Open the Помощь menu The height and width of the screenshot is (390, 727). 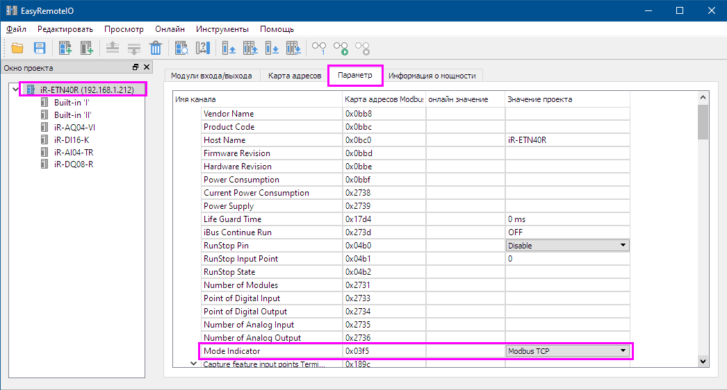[x=277, y=29]
